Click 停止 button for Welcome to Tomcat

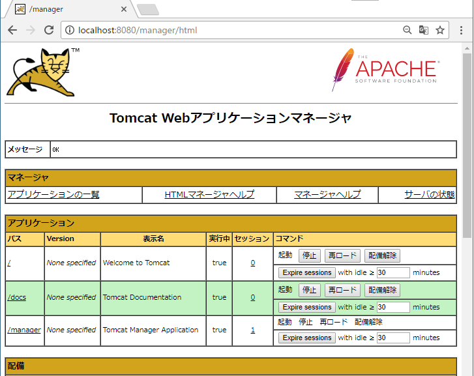click(309, 255)
